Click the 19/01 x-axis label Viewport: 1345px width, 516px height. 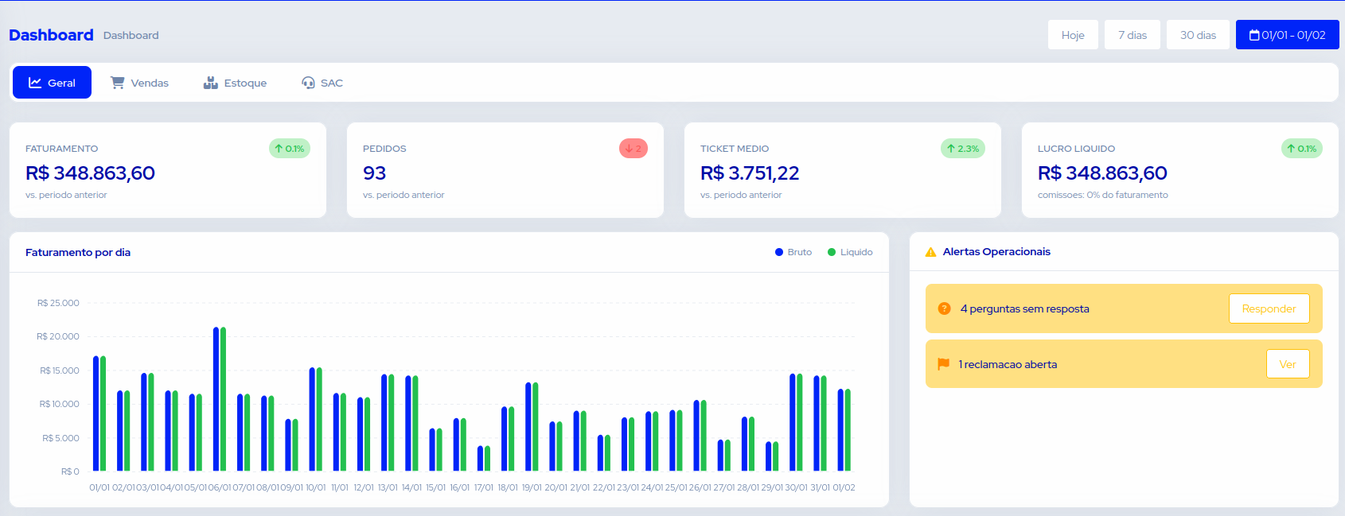pos(532,487)
